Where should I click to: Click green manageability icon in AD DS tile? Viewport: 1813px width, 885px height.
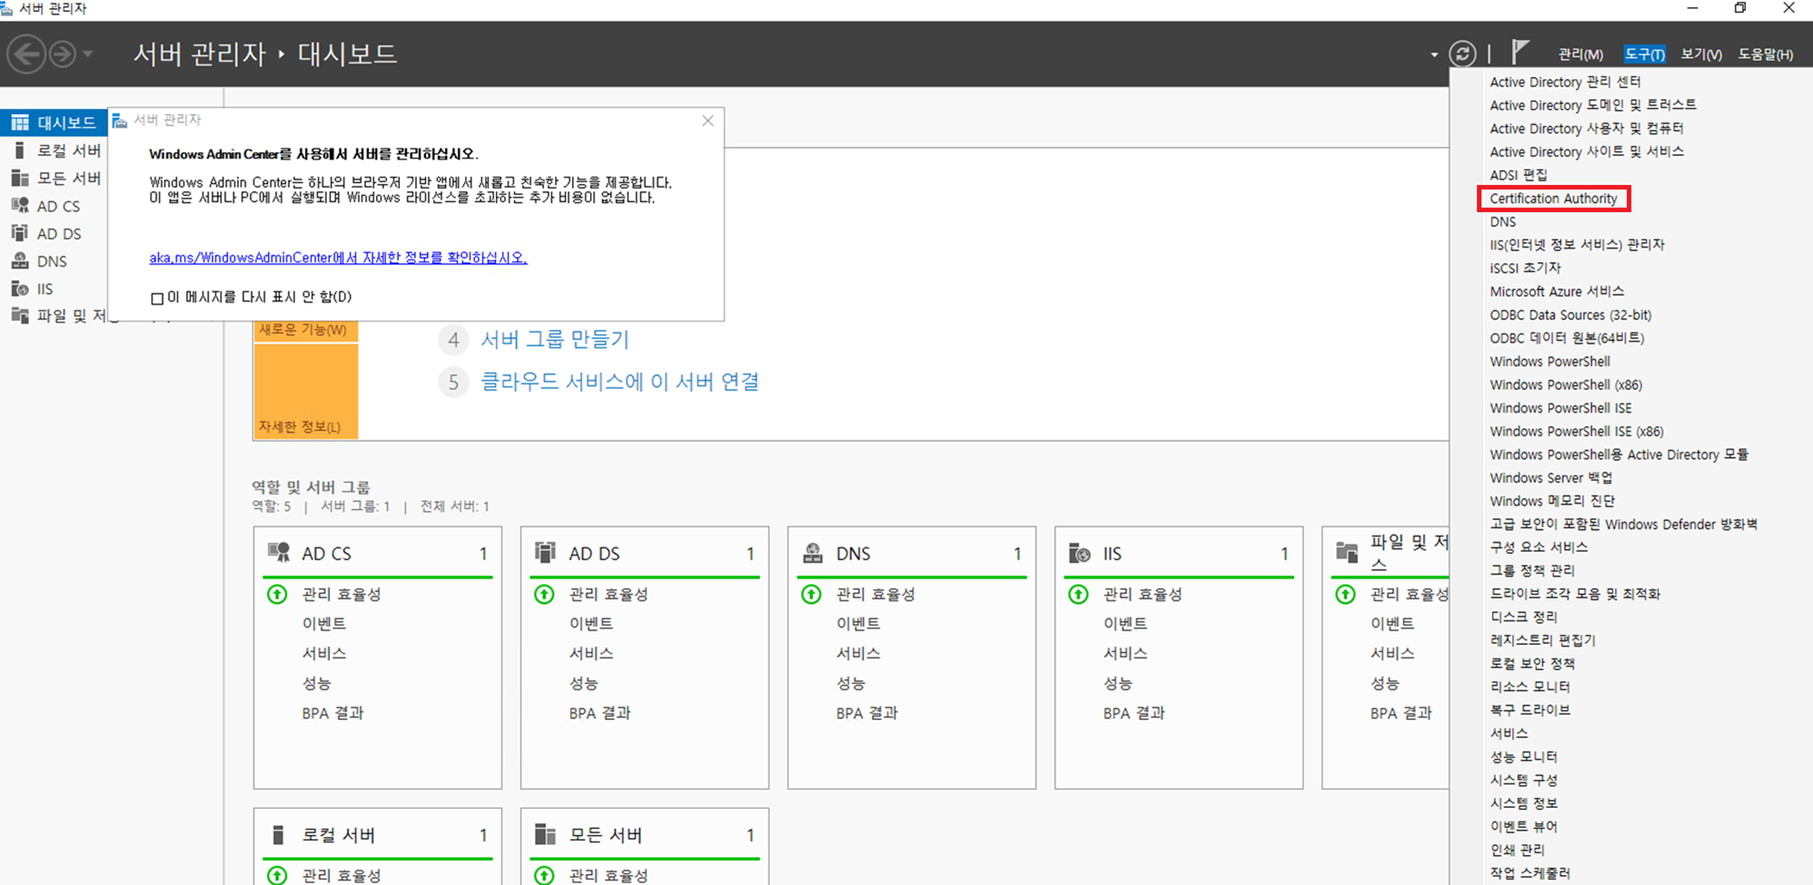[x=544, y=594]
